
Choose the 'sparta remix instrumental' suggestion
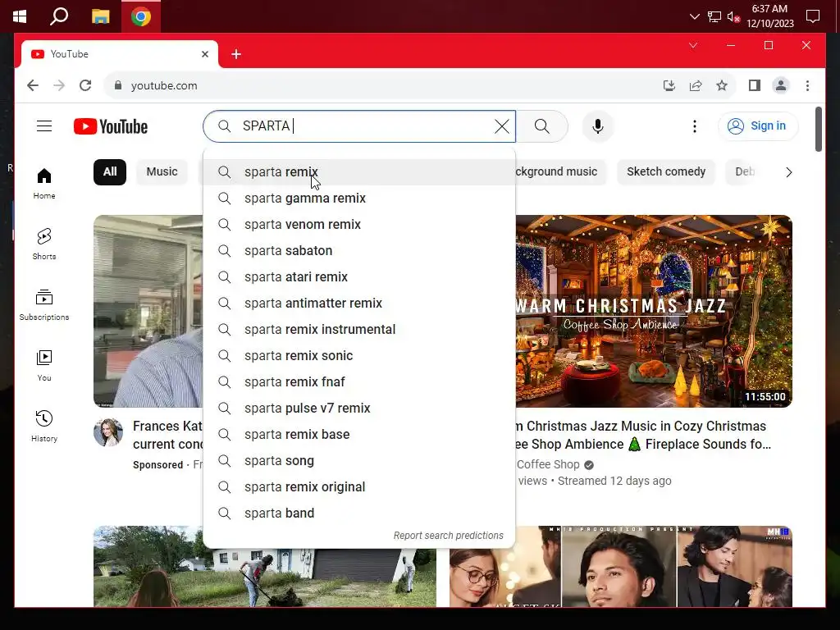point(359,330)
